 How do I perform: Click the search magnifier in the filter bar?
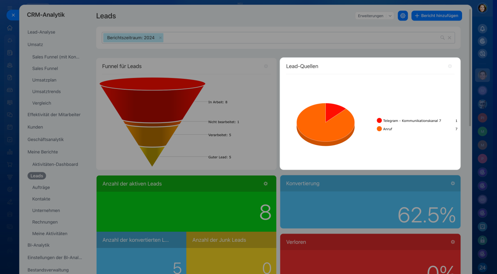coord(442,38)
